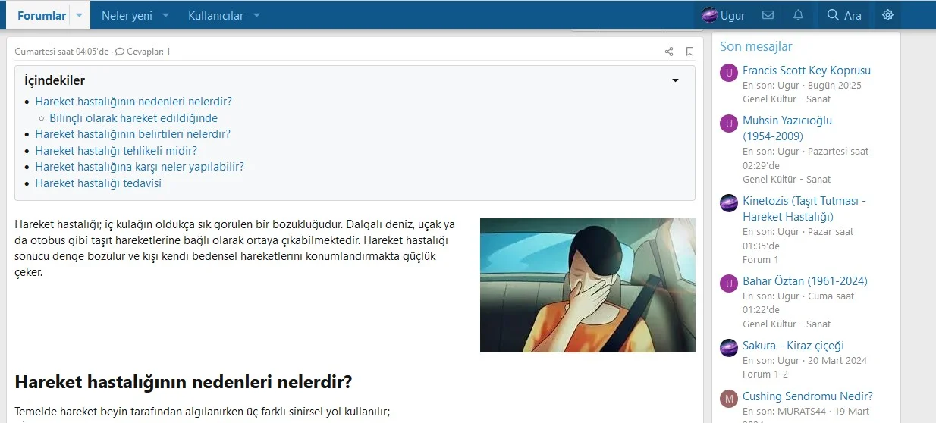Open the Neler yeni menu item

[127, 15]
